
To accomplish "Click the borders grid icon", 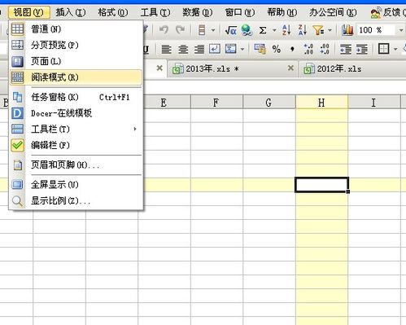I will 383,49.
